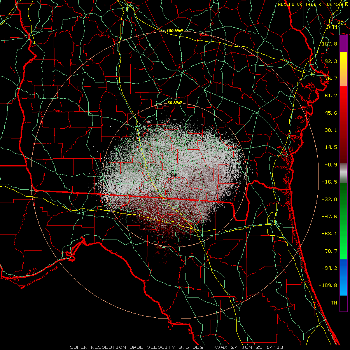Pick the black TH box in color bar
Image resolution: width=350 pixels, height=350 pixels.
343,303
